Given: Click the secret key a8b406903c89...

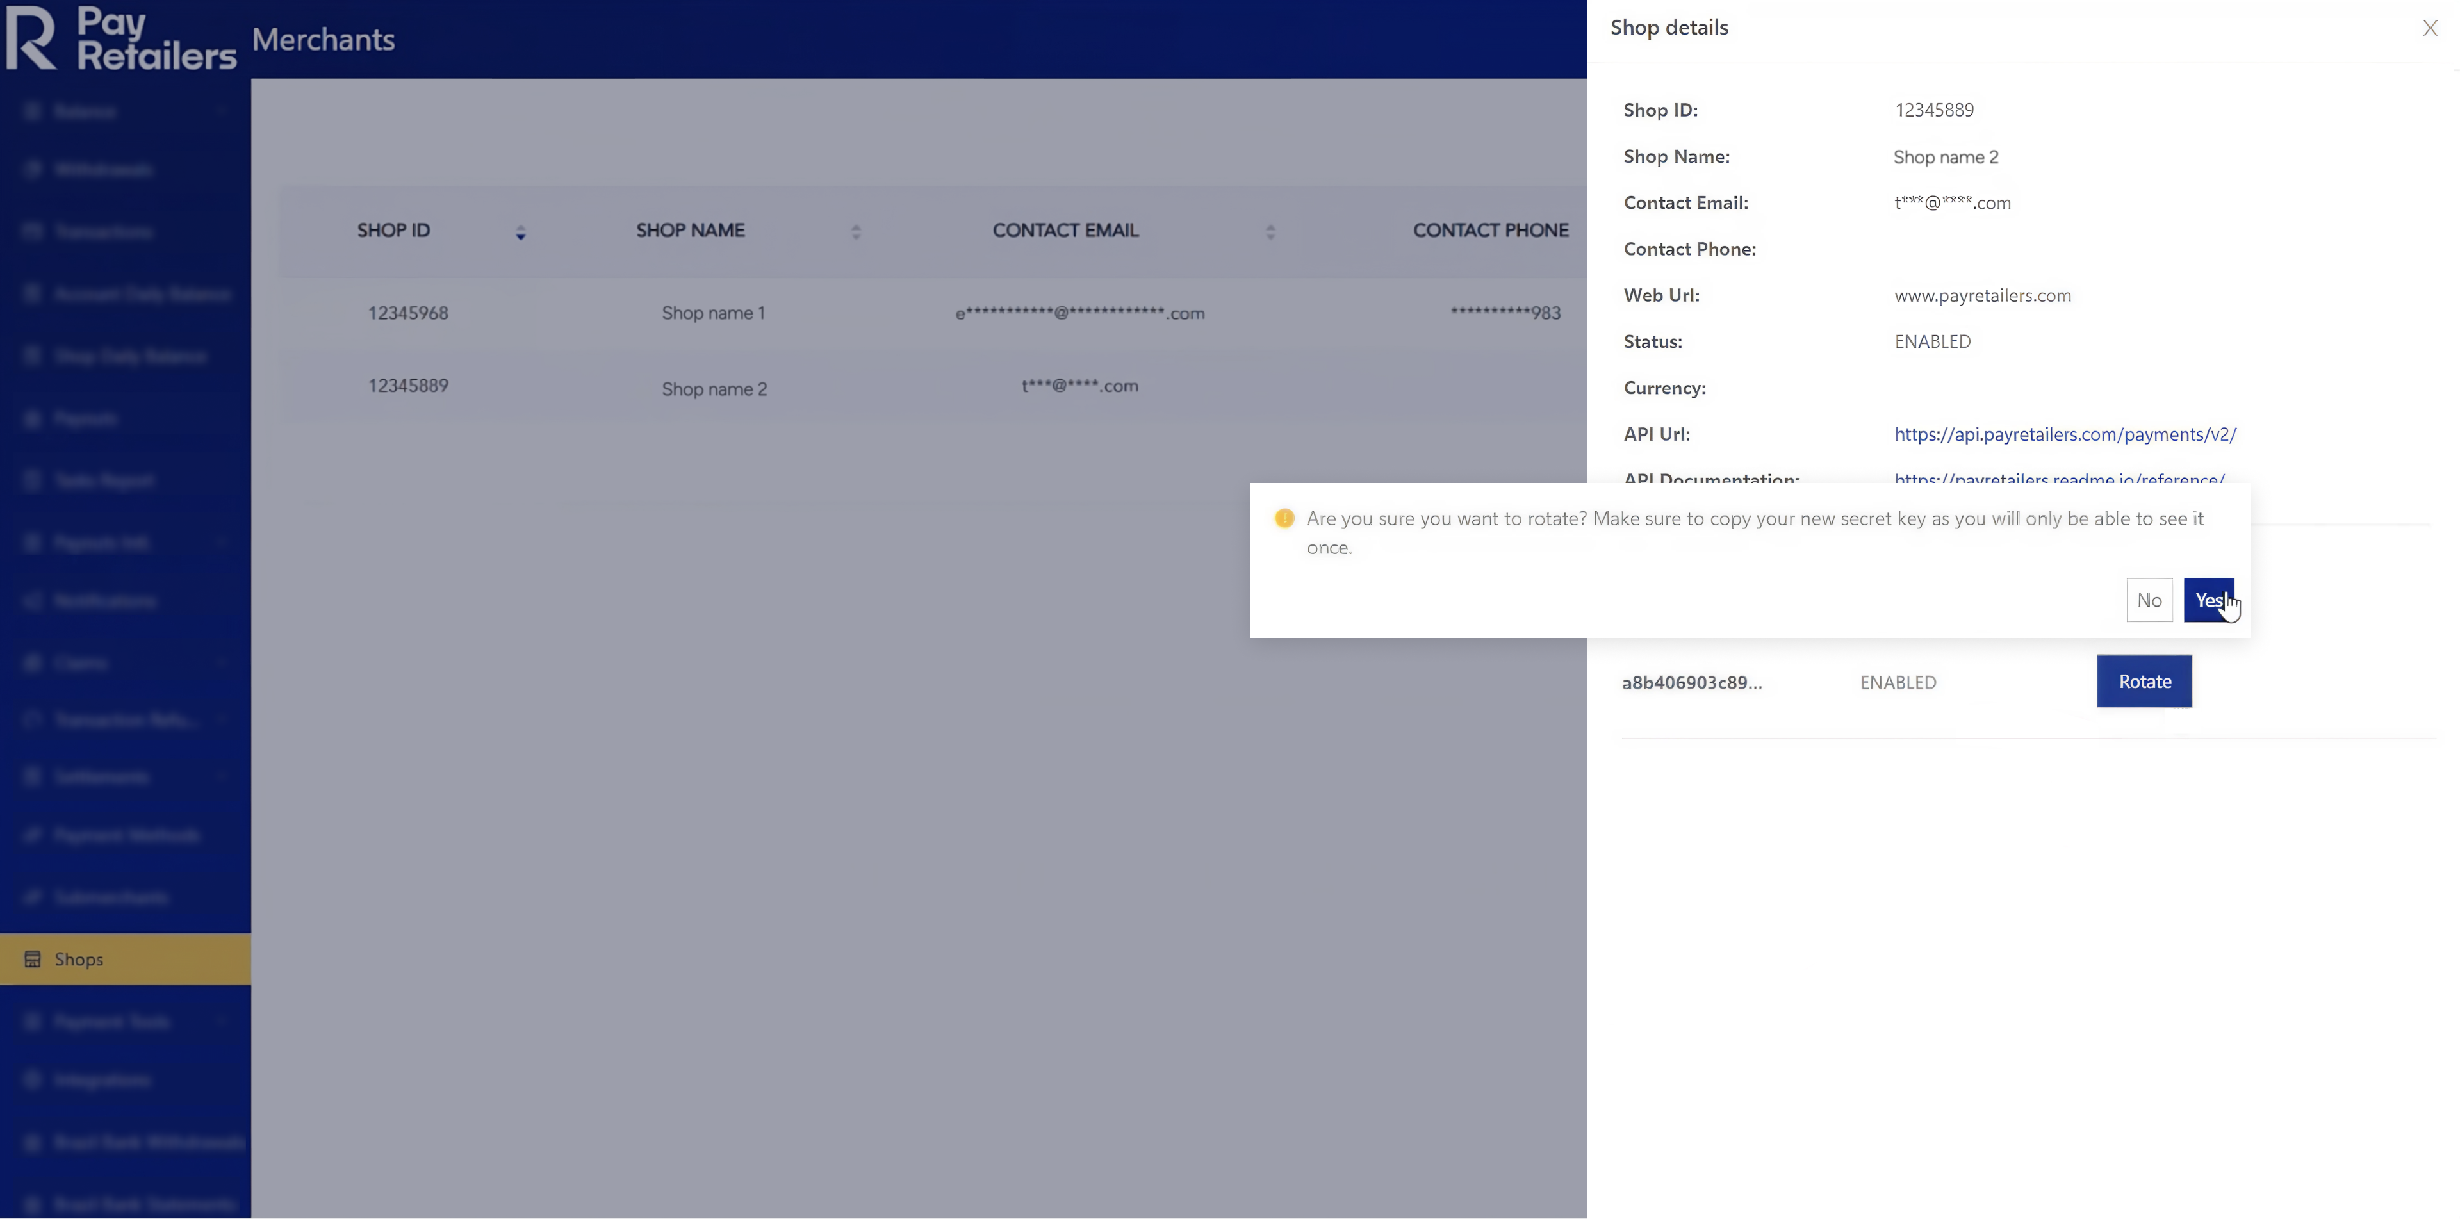Looking at the screenshot, I should coord(1691,683).
